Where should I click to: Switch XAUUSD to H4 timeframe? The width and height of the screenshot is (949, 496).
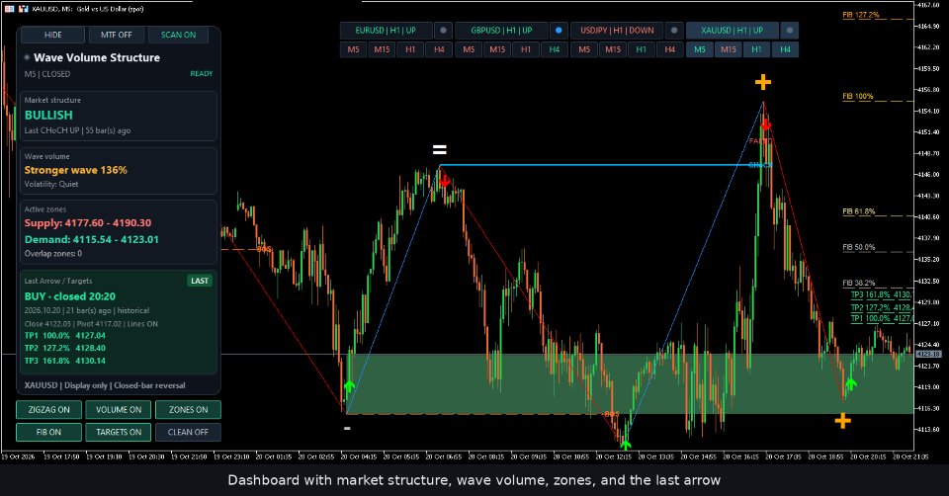[785, 49]
